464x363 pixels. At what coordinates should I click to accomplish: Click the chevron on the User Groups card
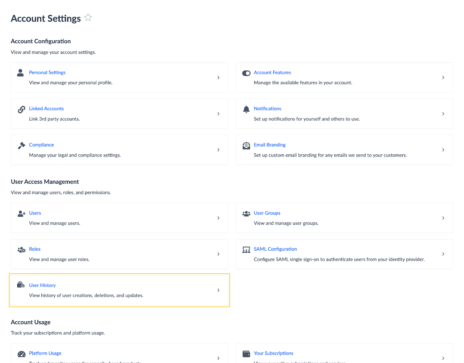click(x=443, y=218)
